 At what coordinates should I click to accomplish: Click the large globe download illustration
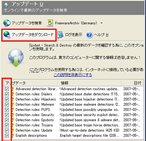(x=16, y=58)
